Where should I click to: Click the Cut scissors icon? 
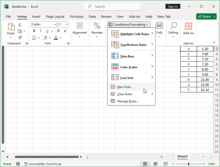click(x=20, y=25)
